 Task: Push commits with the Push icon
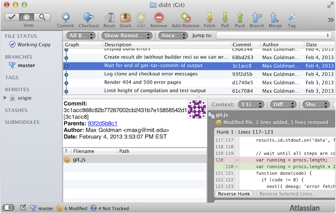coord(240,19)
